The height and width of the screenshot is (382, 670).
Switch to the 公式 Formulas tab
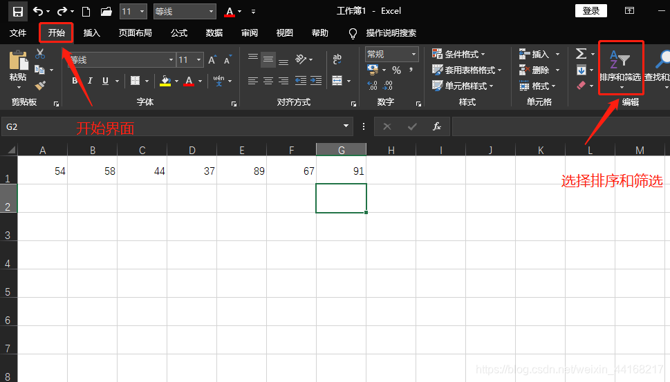point(179,33)
